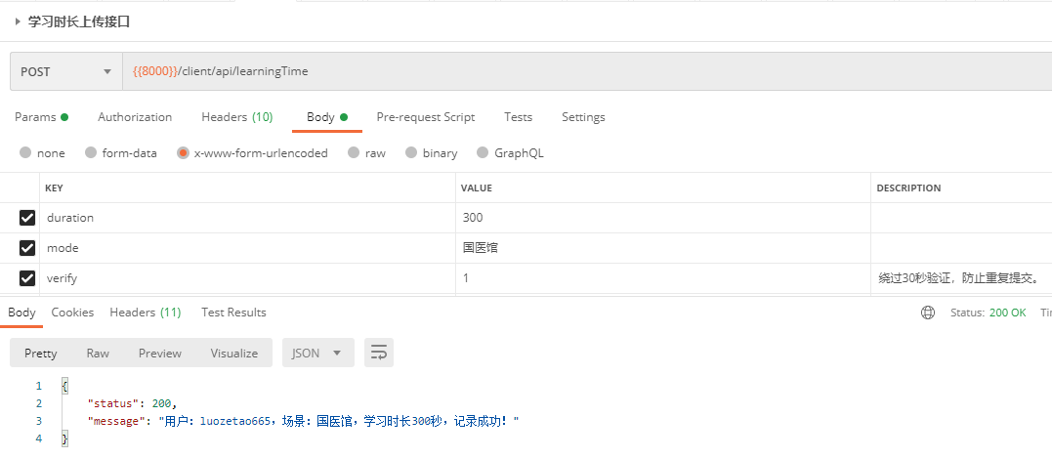Viewport: 1052px width, 459px height.
Task: Switch to the Params tab
Action: [x=42, y=117]
